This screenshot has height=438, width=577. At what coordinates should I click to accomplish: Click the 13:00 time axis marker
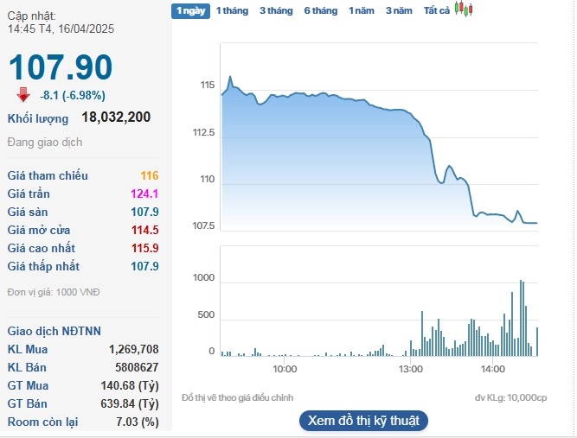[x=410, y=369]
